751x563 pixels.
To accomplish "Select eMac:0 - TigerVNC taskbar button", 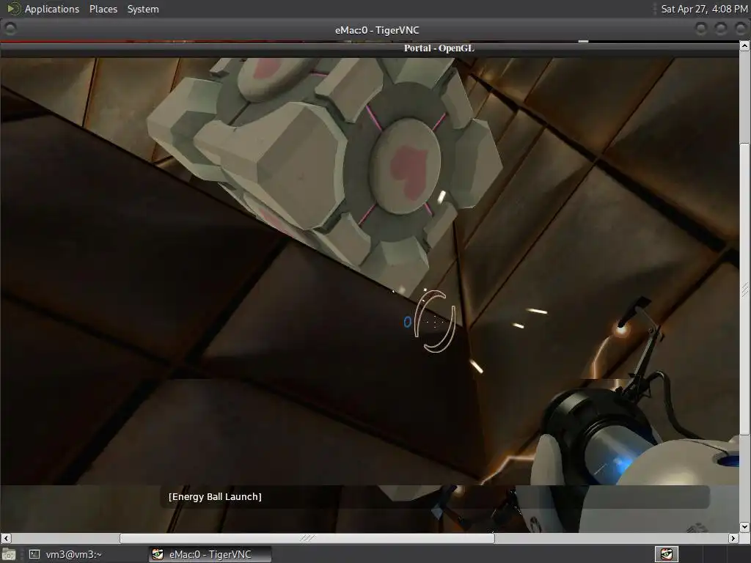I will [x=210, y=554].
